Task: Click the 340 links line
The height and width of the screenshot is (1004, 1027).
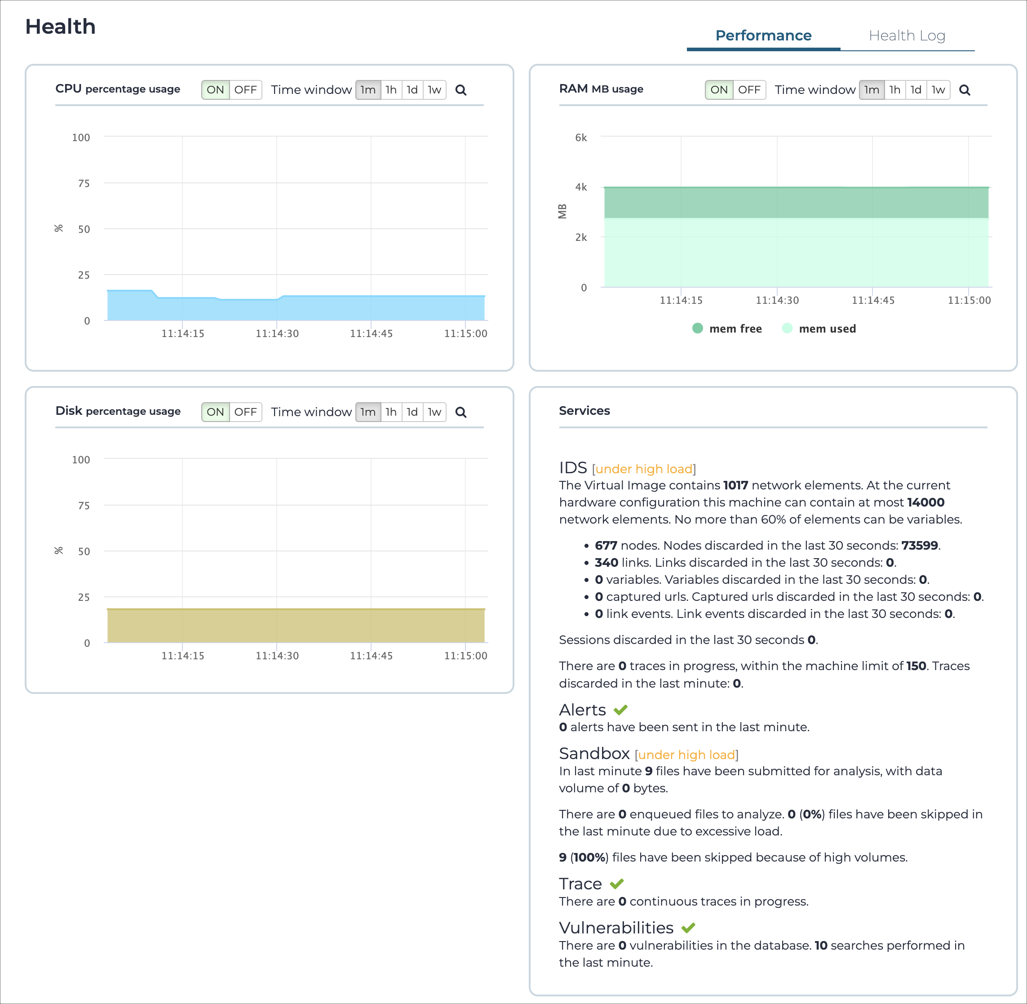Action: coord(745,563)
